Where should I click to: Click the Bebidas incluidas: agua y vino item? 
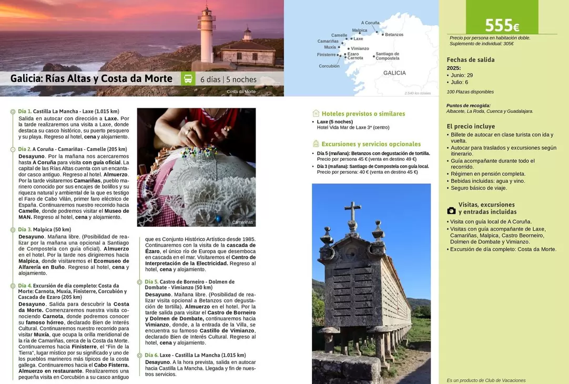click(487, 181)
